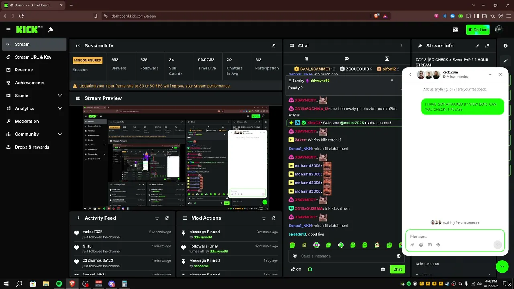Send message with the green Chat button
This screenshot has height=289, width=514.
[397, 269]
